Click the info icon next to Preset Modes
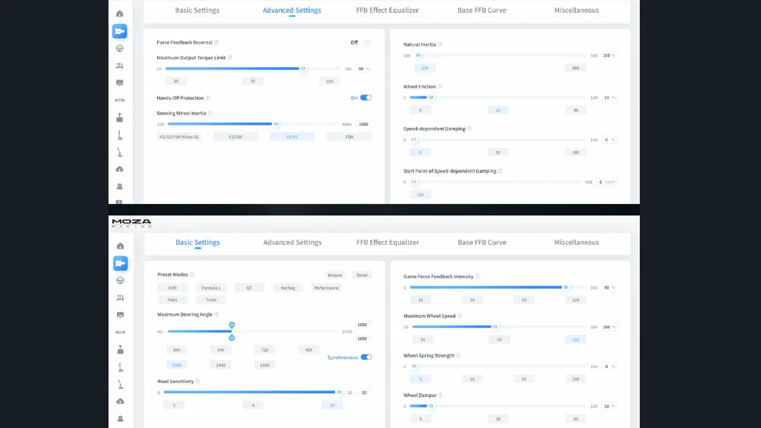The image size is (761, 428). point(192,275)
